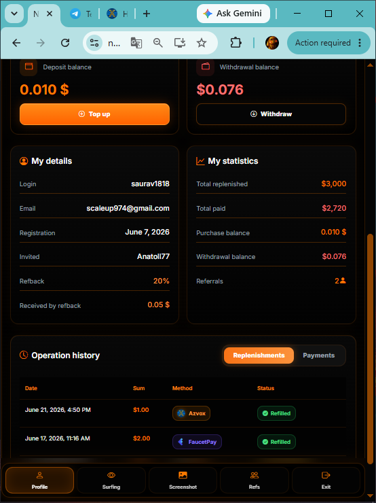Click the install app icon in address bar
This screenshot has height=503, width=376.
180,43
